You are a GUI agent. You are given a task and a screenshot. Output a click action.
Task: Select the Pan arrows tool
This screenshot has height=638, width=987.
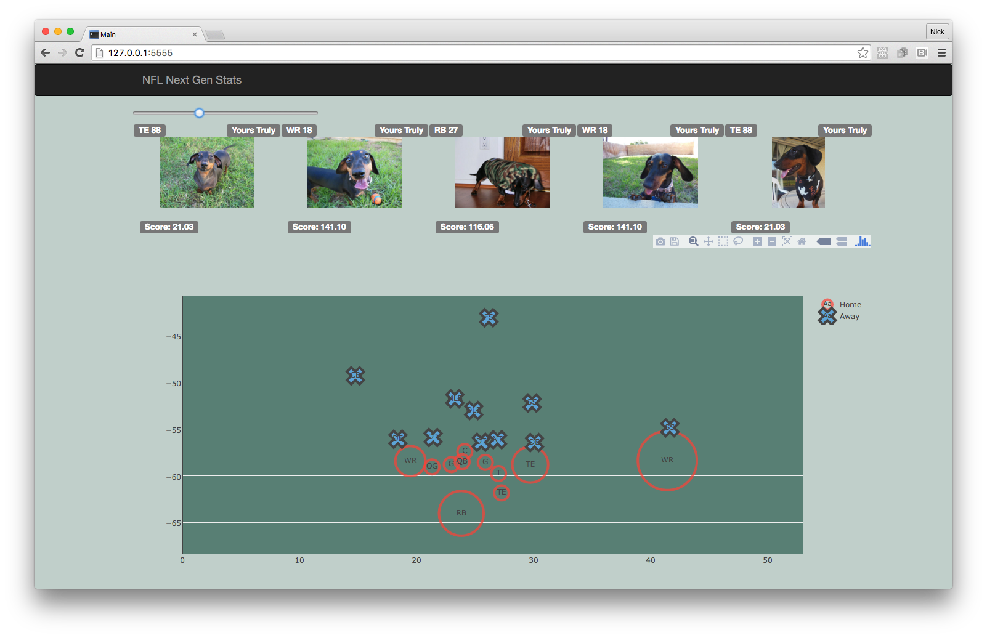(709, 242)
